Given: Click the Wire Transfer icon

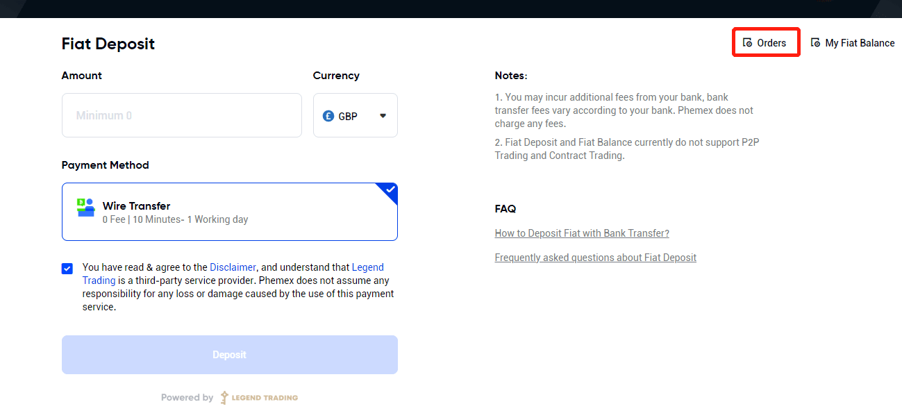Looking at the screenshot, I should 86,208.
